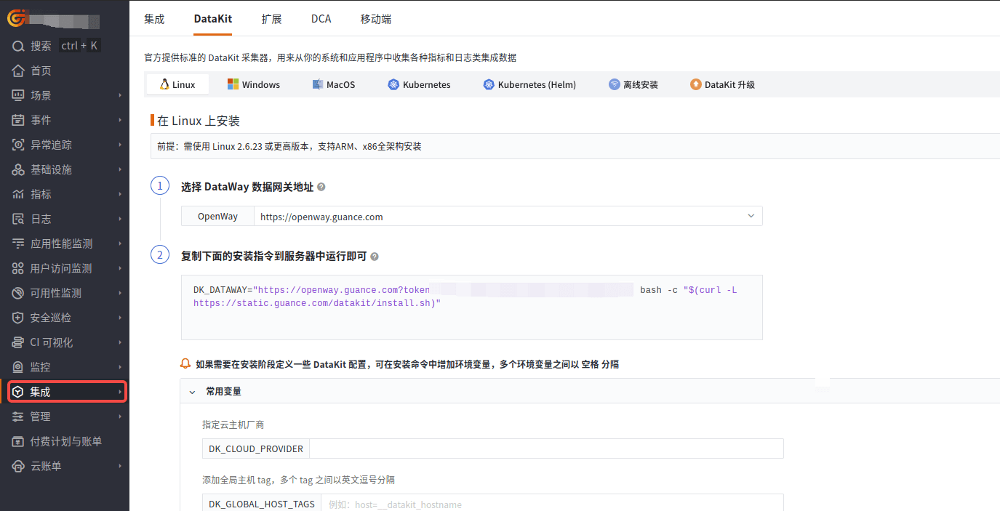Image resolution: width=1000 pixels, height=511 pixels.
Task: Click the 首页 home icon
Action: tap(18, 71)
